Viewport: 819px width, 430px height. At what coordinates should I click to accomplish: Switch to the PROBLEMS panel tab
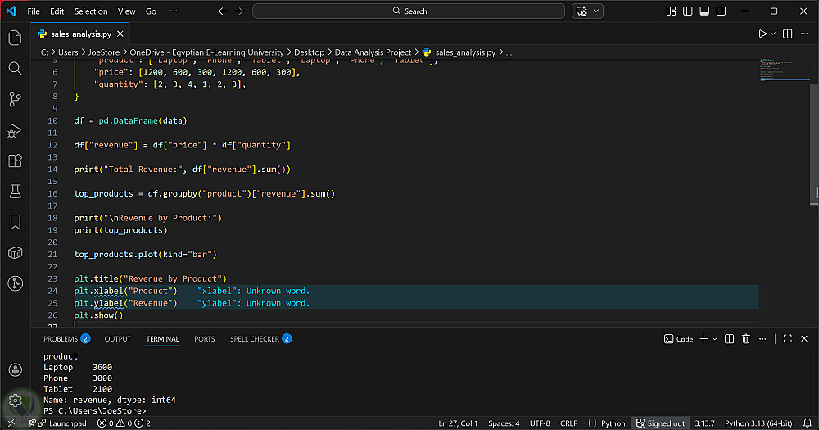[x=61, y=339]
